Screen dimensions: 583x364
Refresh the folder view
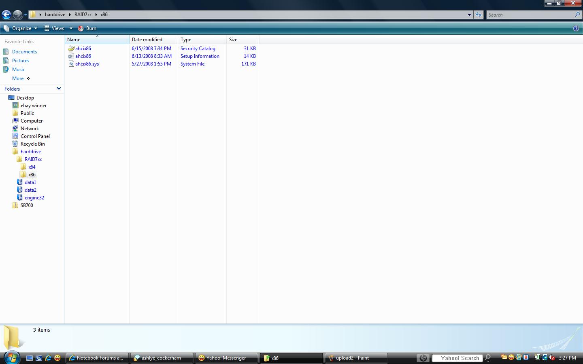[479, 15]
